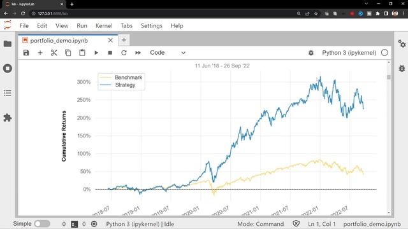
Task: Click the kernel count gear icon in status bar
Action: coord(94,224)
